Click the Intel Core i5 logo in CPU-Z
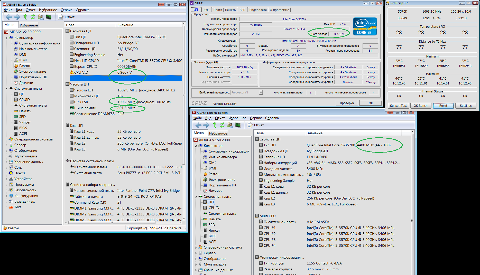This screenshot has width=480, height=275. (x=365, y=26)
